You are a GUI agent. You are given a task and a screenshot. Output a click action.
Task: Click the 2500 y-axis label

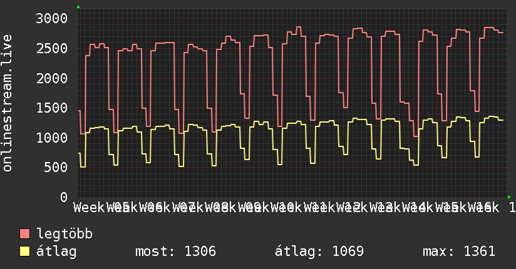[52, 49]
